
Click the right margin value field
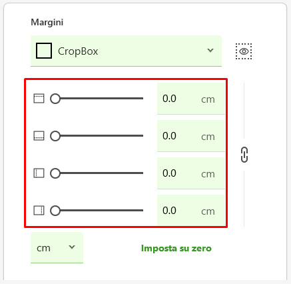pyautogui.click(x=191, y=210)
